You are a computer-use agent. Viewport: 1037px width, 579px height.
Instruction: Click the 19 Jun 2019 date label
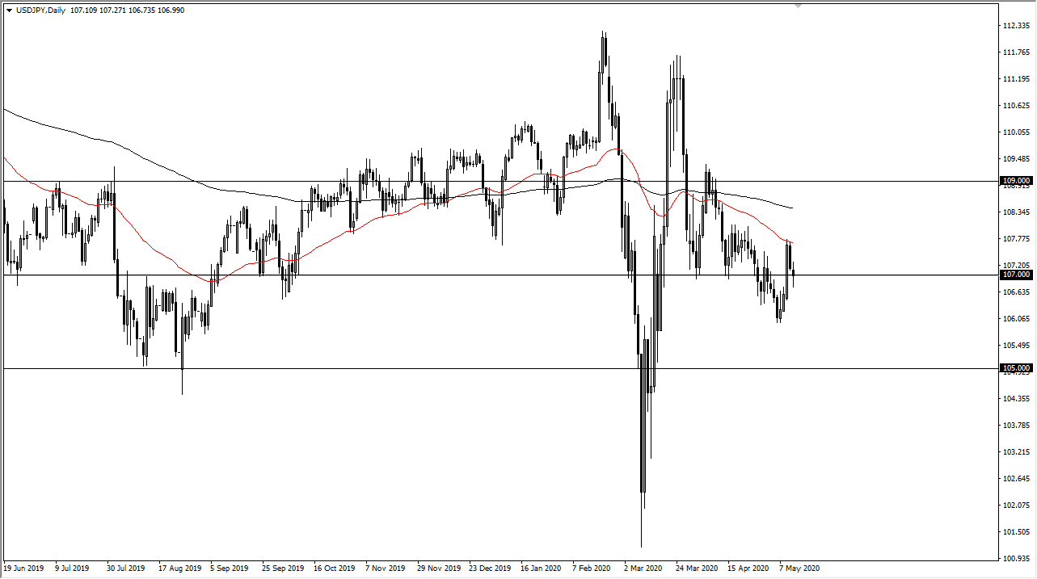pos(24,568)
